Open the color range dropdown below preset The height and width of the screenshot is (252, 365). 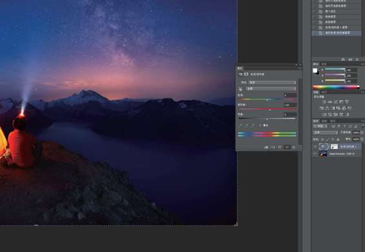pyautogui.click(x=271, y=89)
